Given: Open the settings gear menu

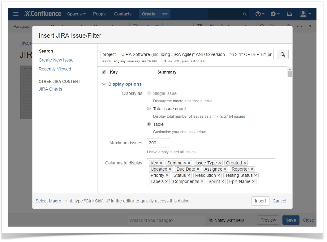Looking at the screenshot, I should pyautogui.click(x=275, y=14).
